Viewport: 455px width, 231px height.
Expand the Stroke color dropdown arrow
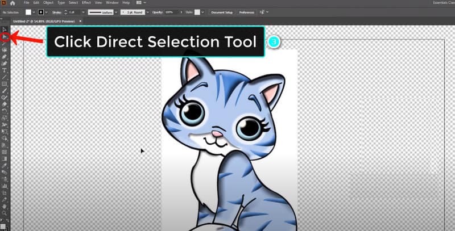click(x=47, y=12)
